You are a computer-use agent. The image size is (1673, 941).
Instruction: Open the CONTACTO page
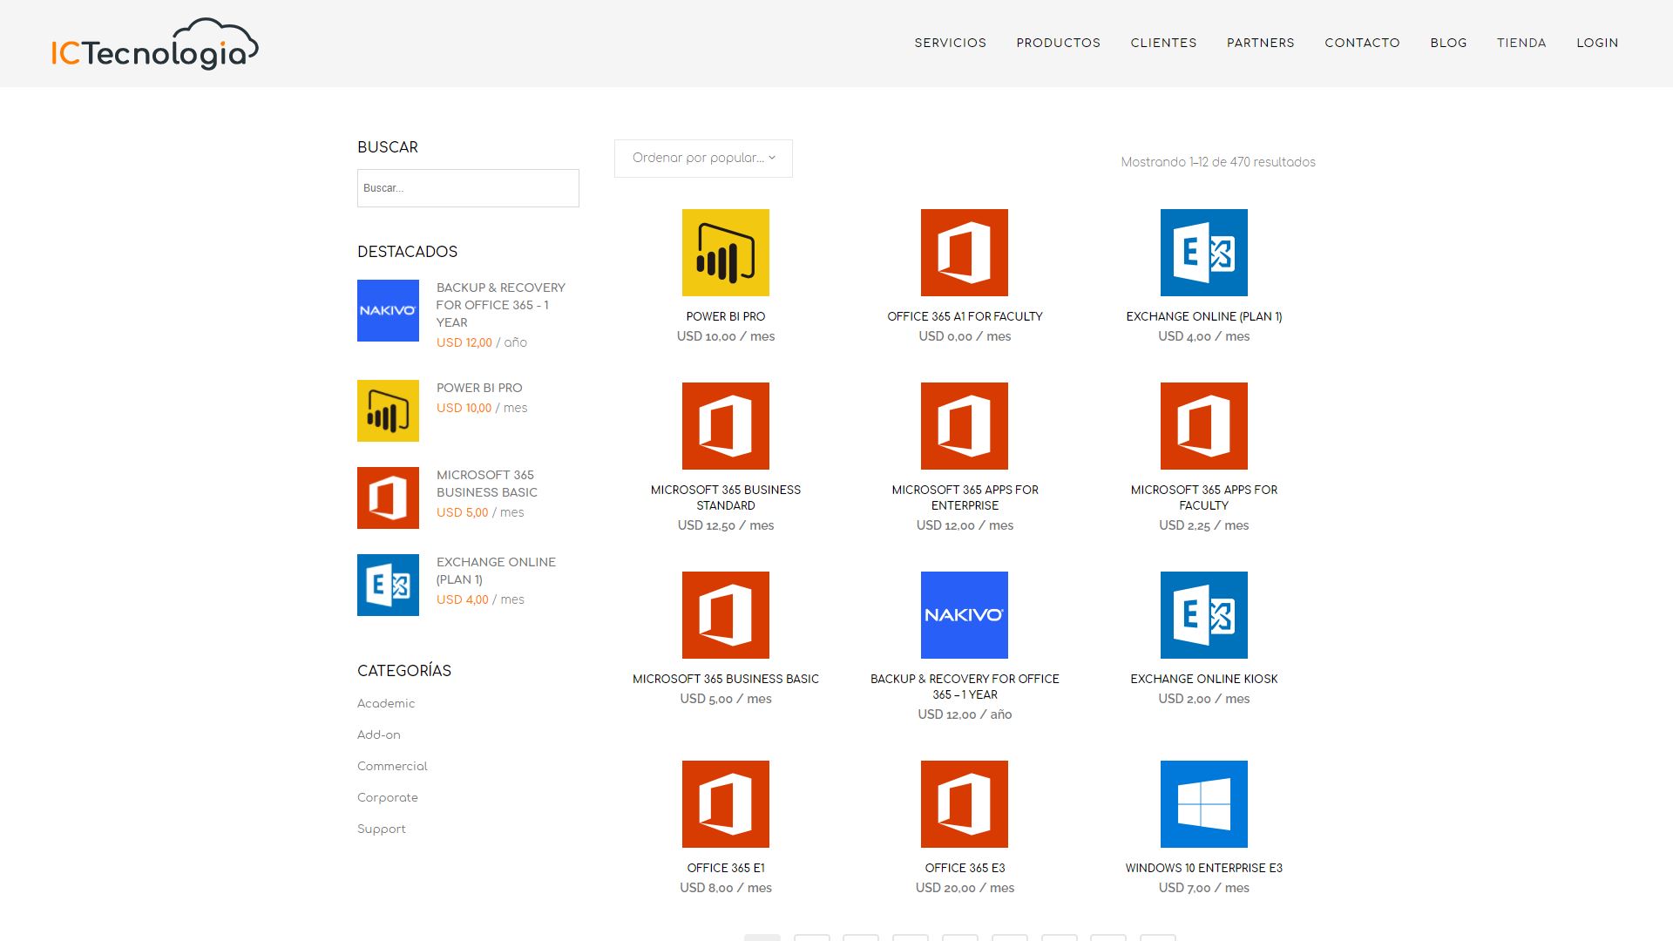click(1362, 43)
